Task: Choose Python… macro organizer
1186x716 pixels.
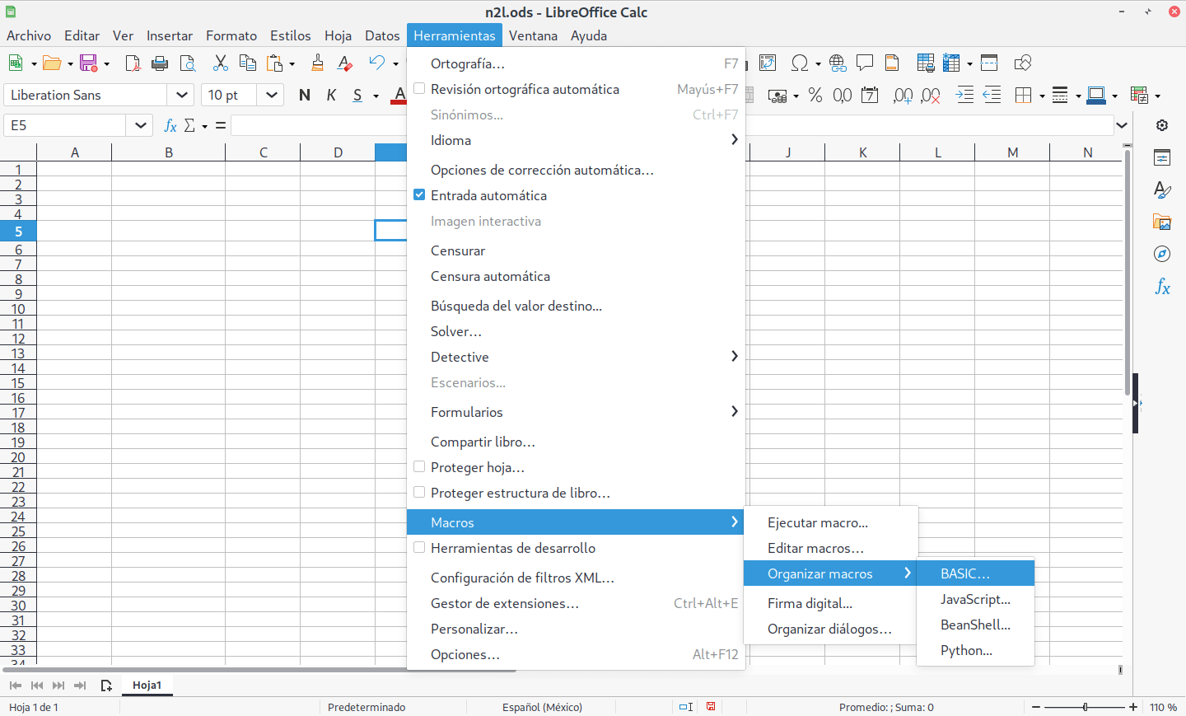Action: (975, 650)
